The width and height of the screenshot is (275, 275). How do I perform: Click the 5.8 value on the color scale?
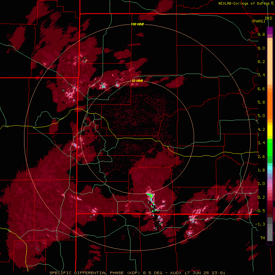pyautogui.click(x=261, y=102)
